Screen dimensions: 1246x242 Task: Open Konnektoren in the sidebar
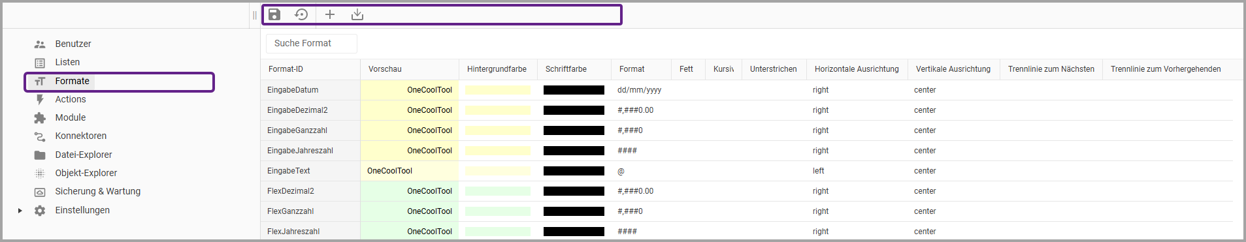pyautogui.click(x=81, y=136)
